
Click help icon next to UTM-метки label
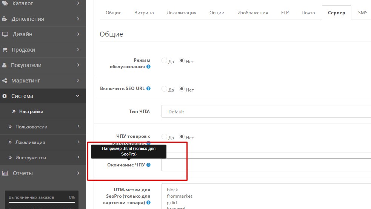(x=148, y=202)
